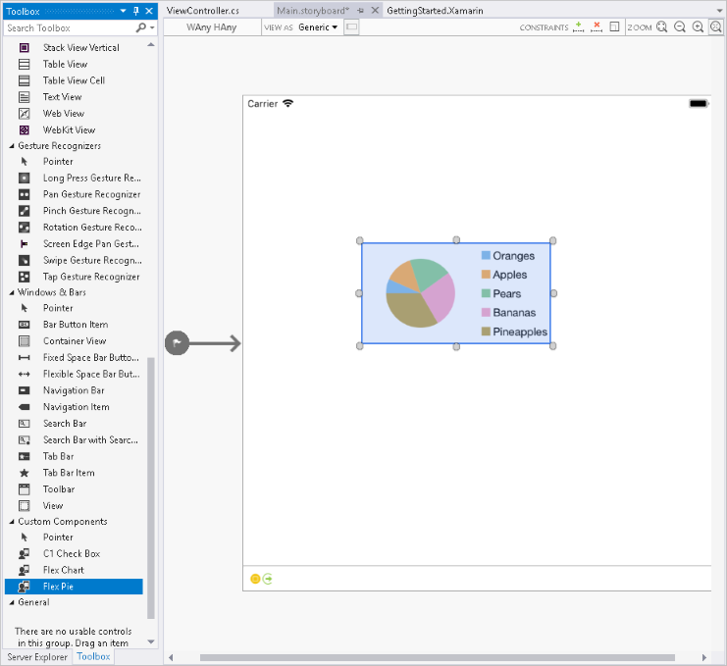Expand the General toolbox group

point(12,602)
